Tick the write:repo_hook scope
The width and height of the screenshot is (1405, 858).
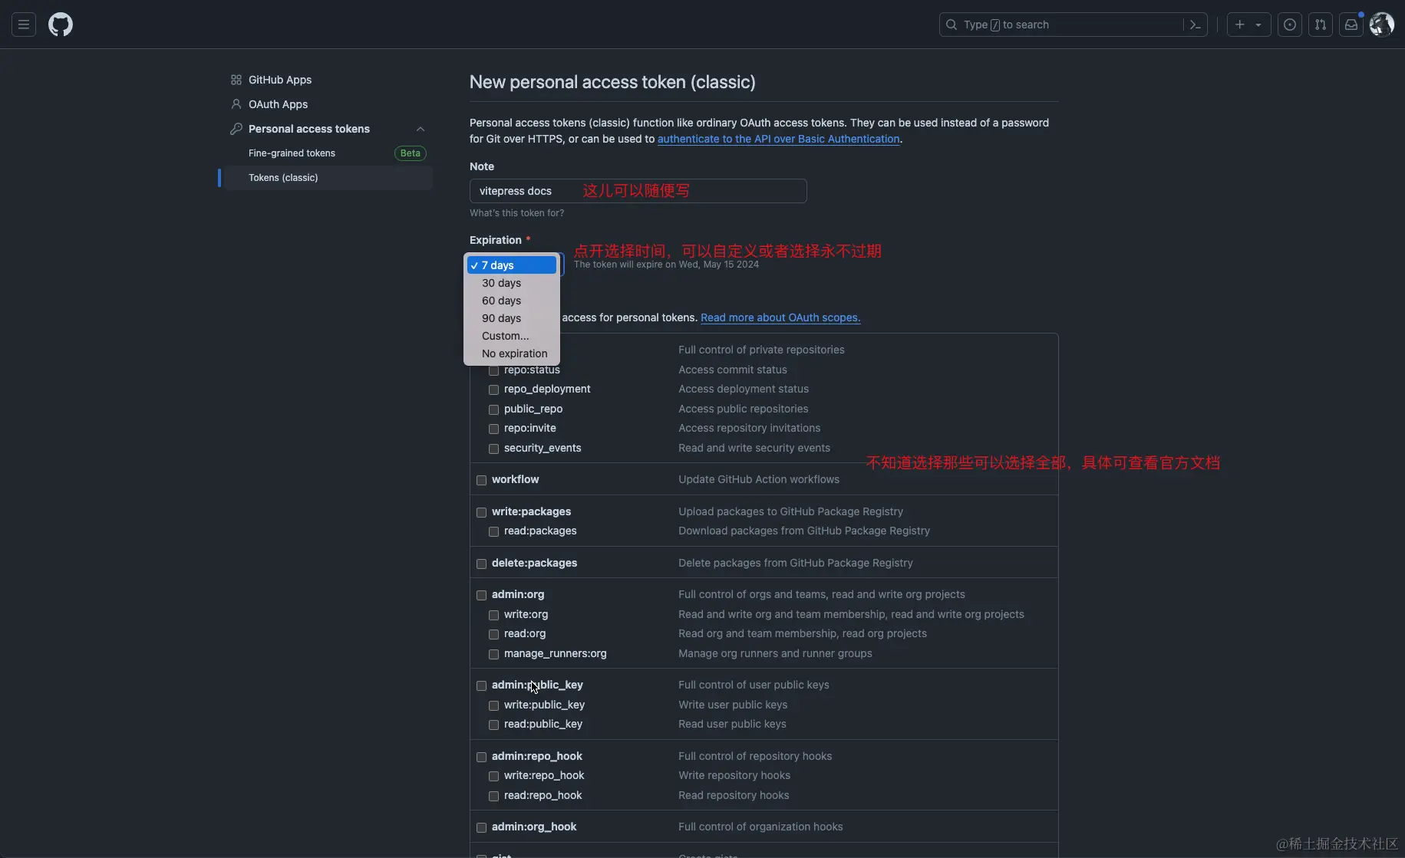pos(493,776)
